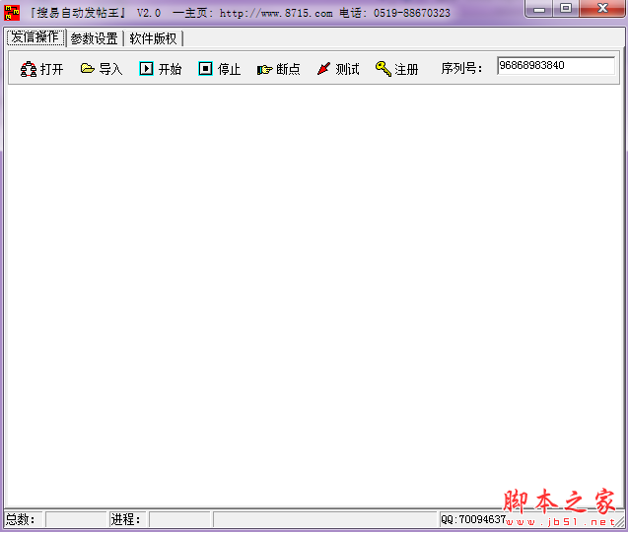Close the 搜易自动发帖王 window
This screenshot has width=628, height=533.
602,9
